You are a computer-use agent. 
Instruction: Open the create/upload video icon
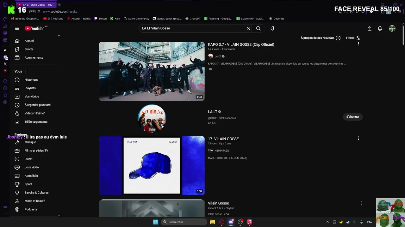click(x=370, y=28)
